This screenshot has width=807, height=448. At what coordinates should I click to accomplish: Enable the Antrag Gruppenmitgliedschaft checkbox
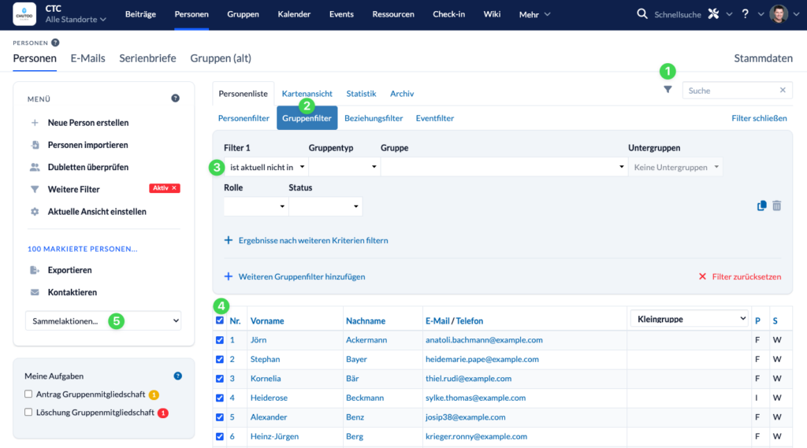[28, 394]
